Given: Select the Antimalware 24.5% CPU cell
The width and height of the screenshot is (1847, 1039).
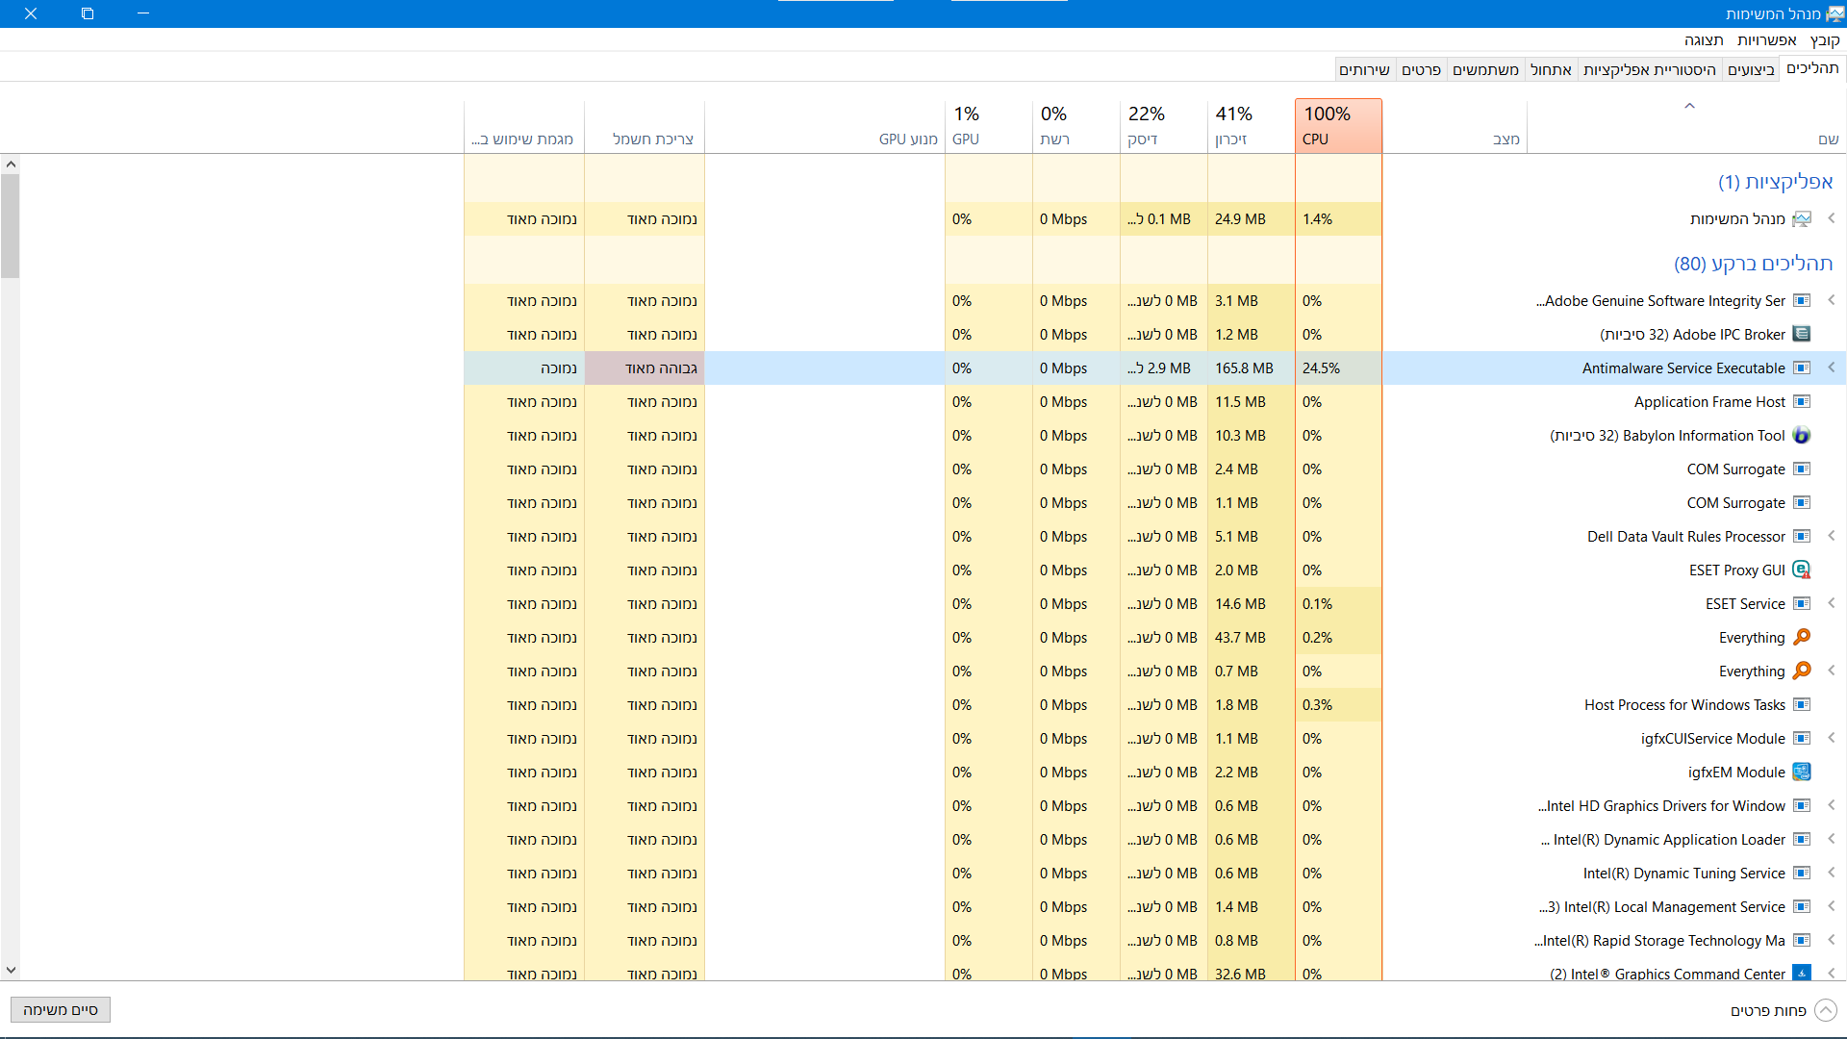Looking at the screenshot, I should (x=1338, y=368).
